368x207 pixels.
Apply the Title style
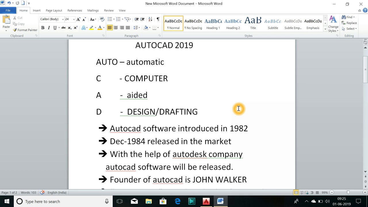coord(253,24)
